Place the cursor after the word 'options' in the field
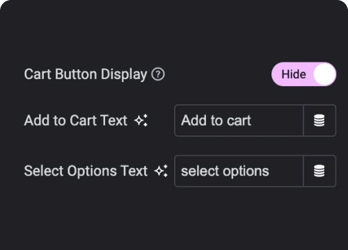348x250 pixels. pyautogui.click(x=270, y=171)
